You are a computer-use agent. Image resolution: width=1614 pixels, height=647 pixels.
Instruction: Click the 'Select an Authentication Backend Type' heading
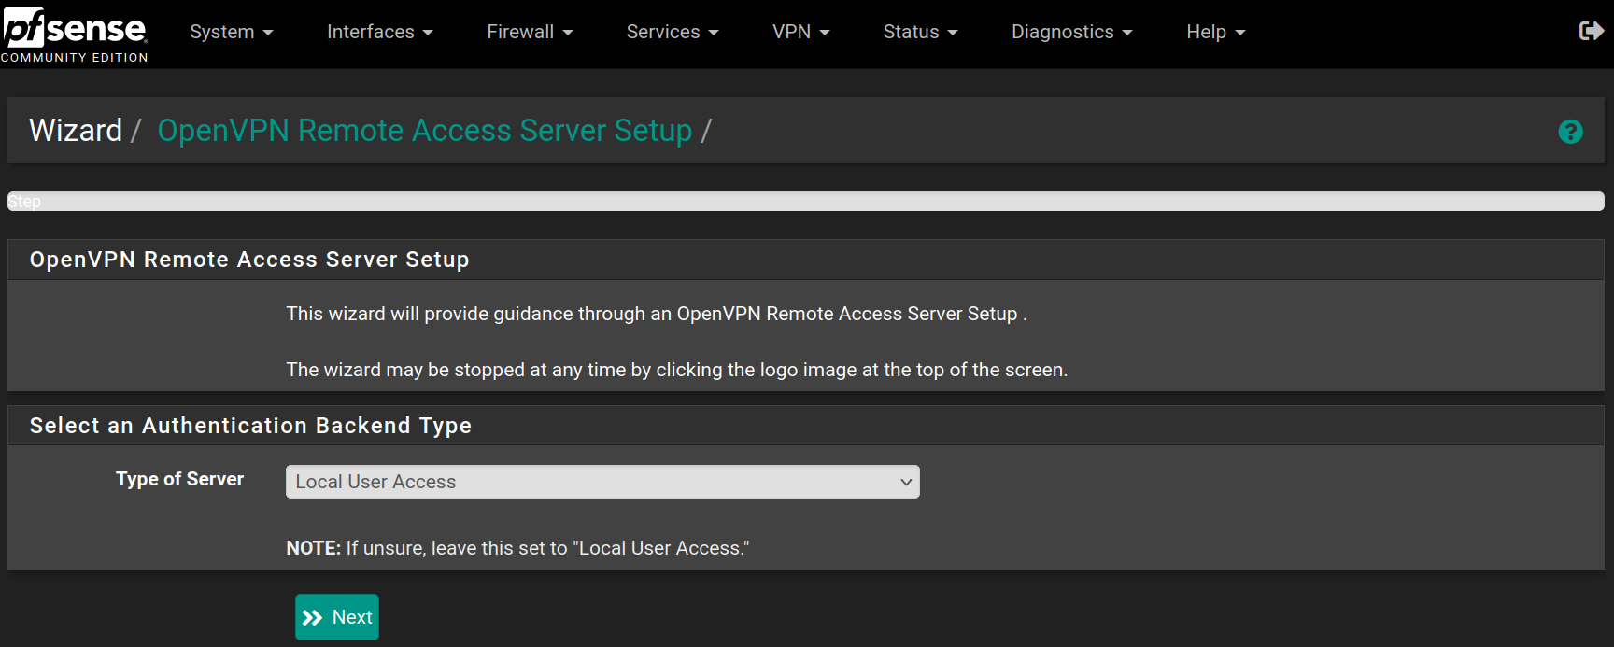click(x=250, y=426)
